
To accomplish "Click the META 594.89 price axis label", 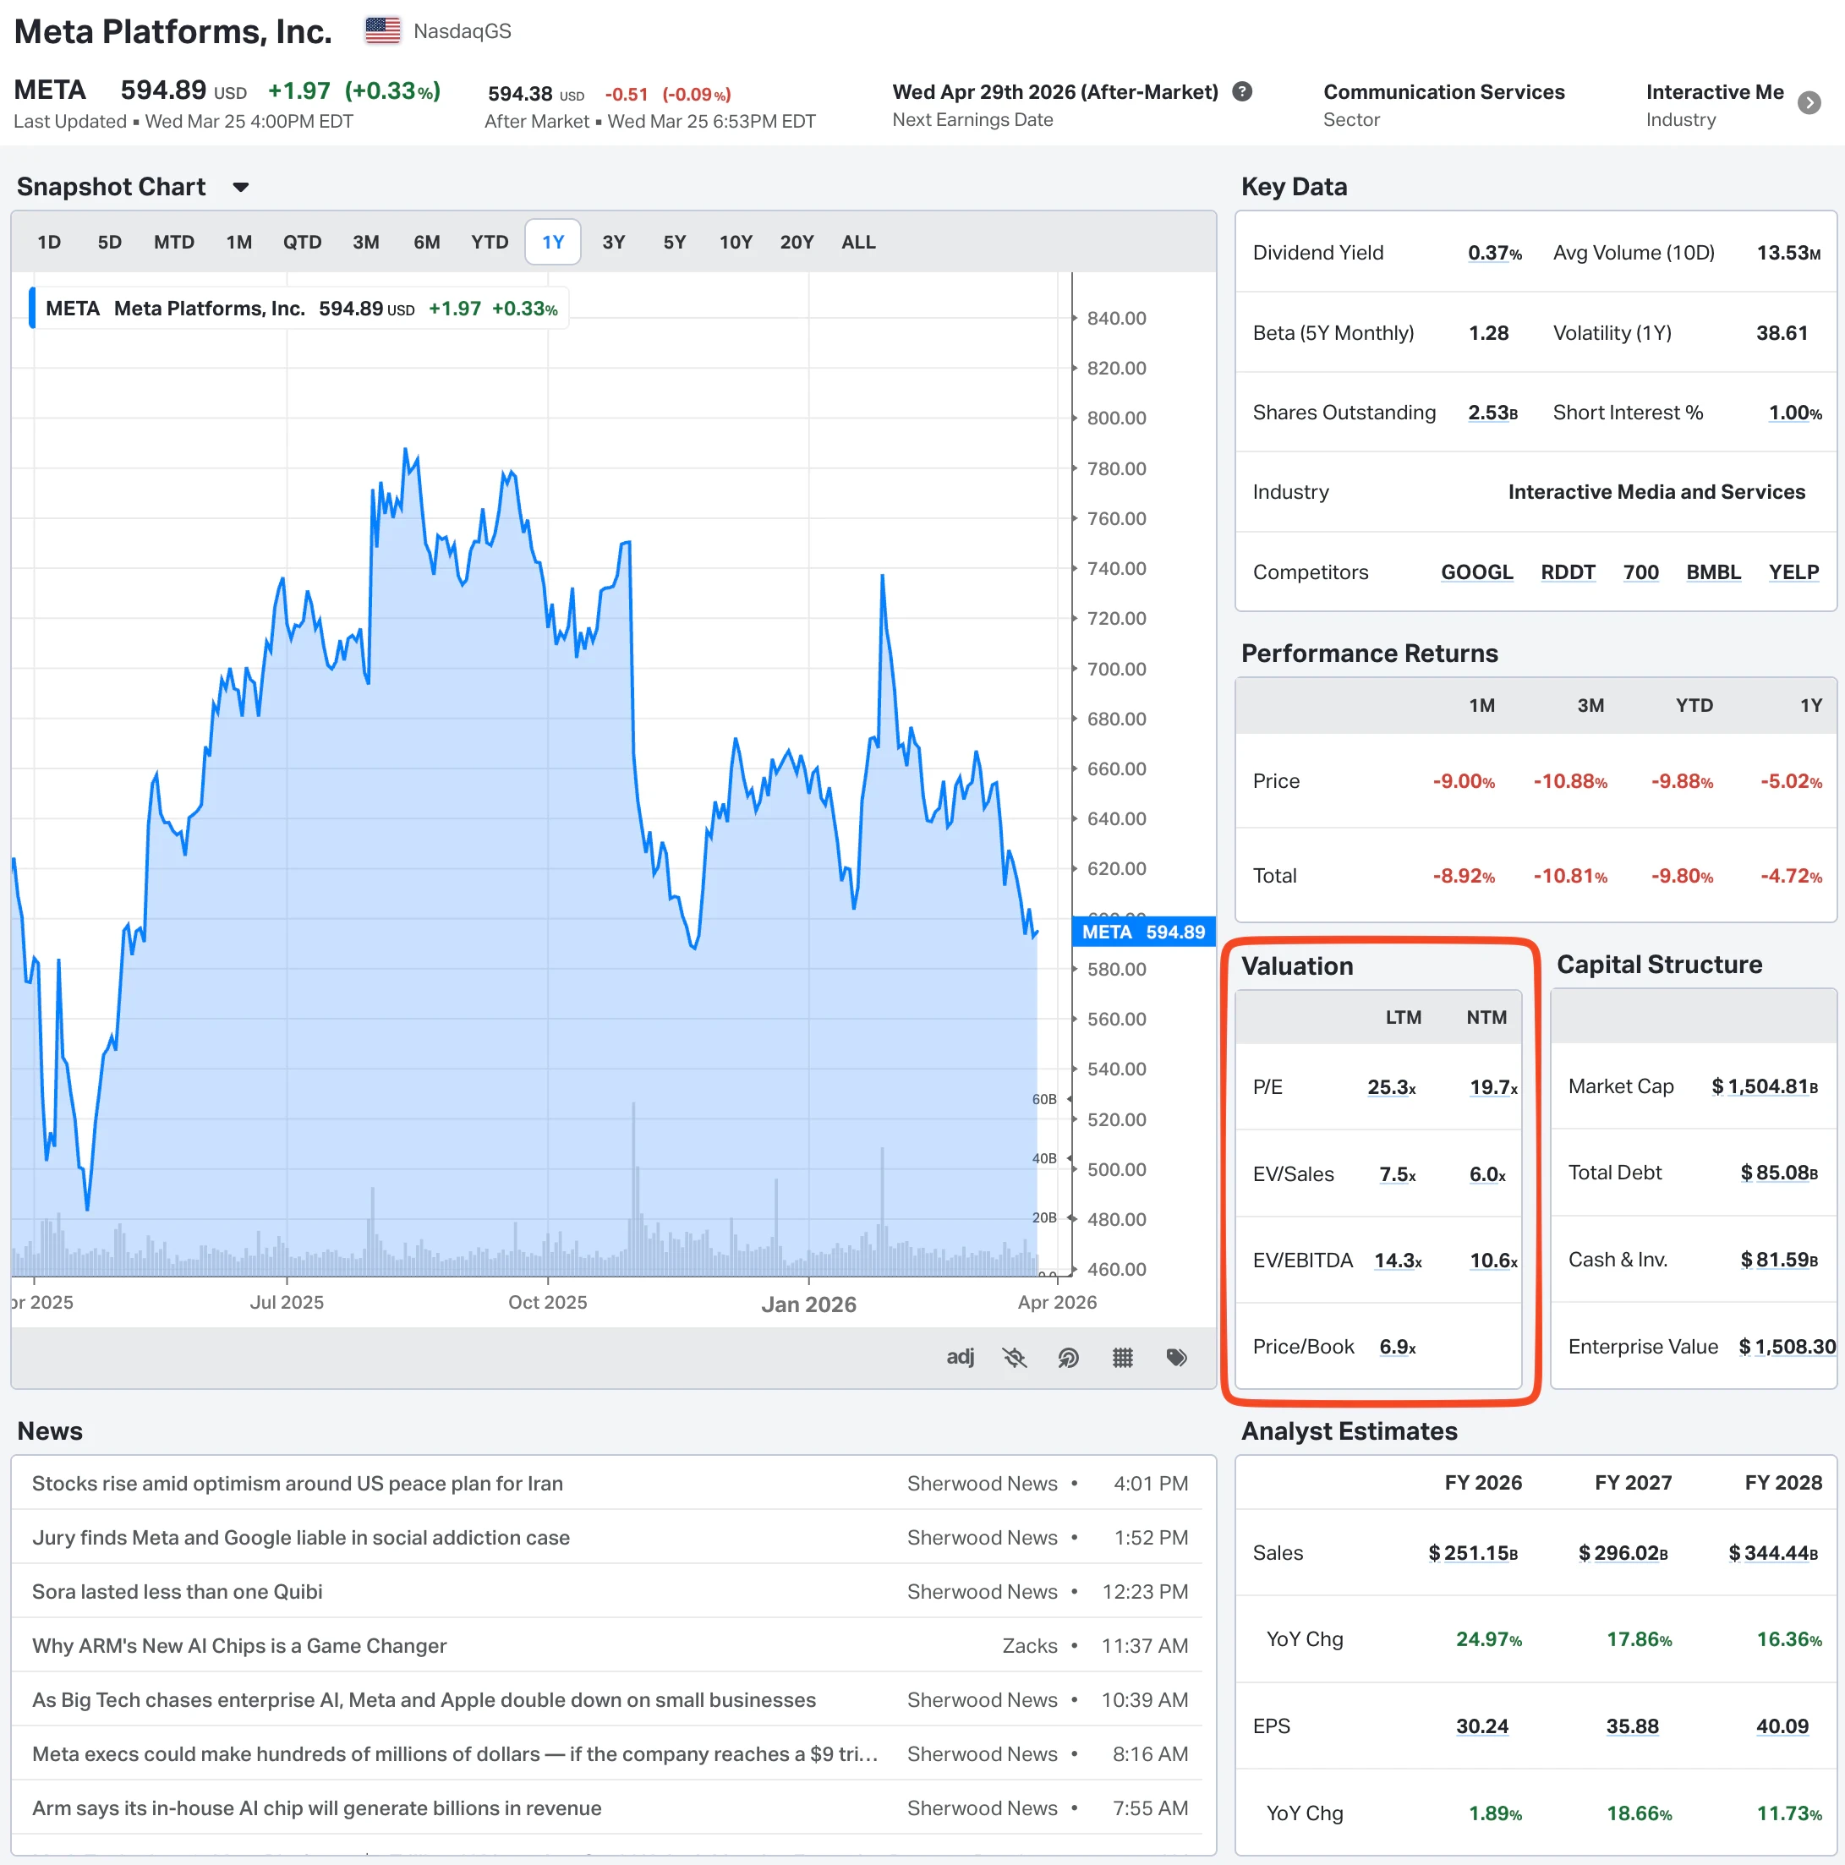I will point(1143,932).
